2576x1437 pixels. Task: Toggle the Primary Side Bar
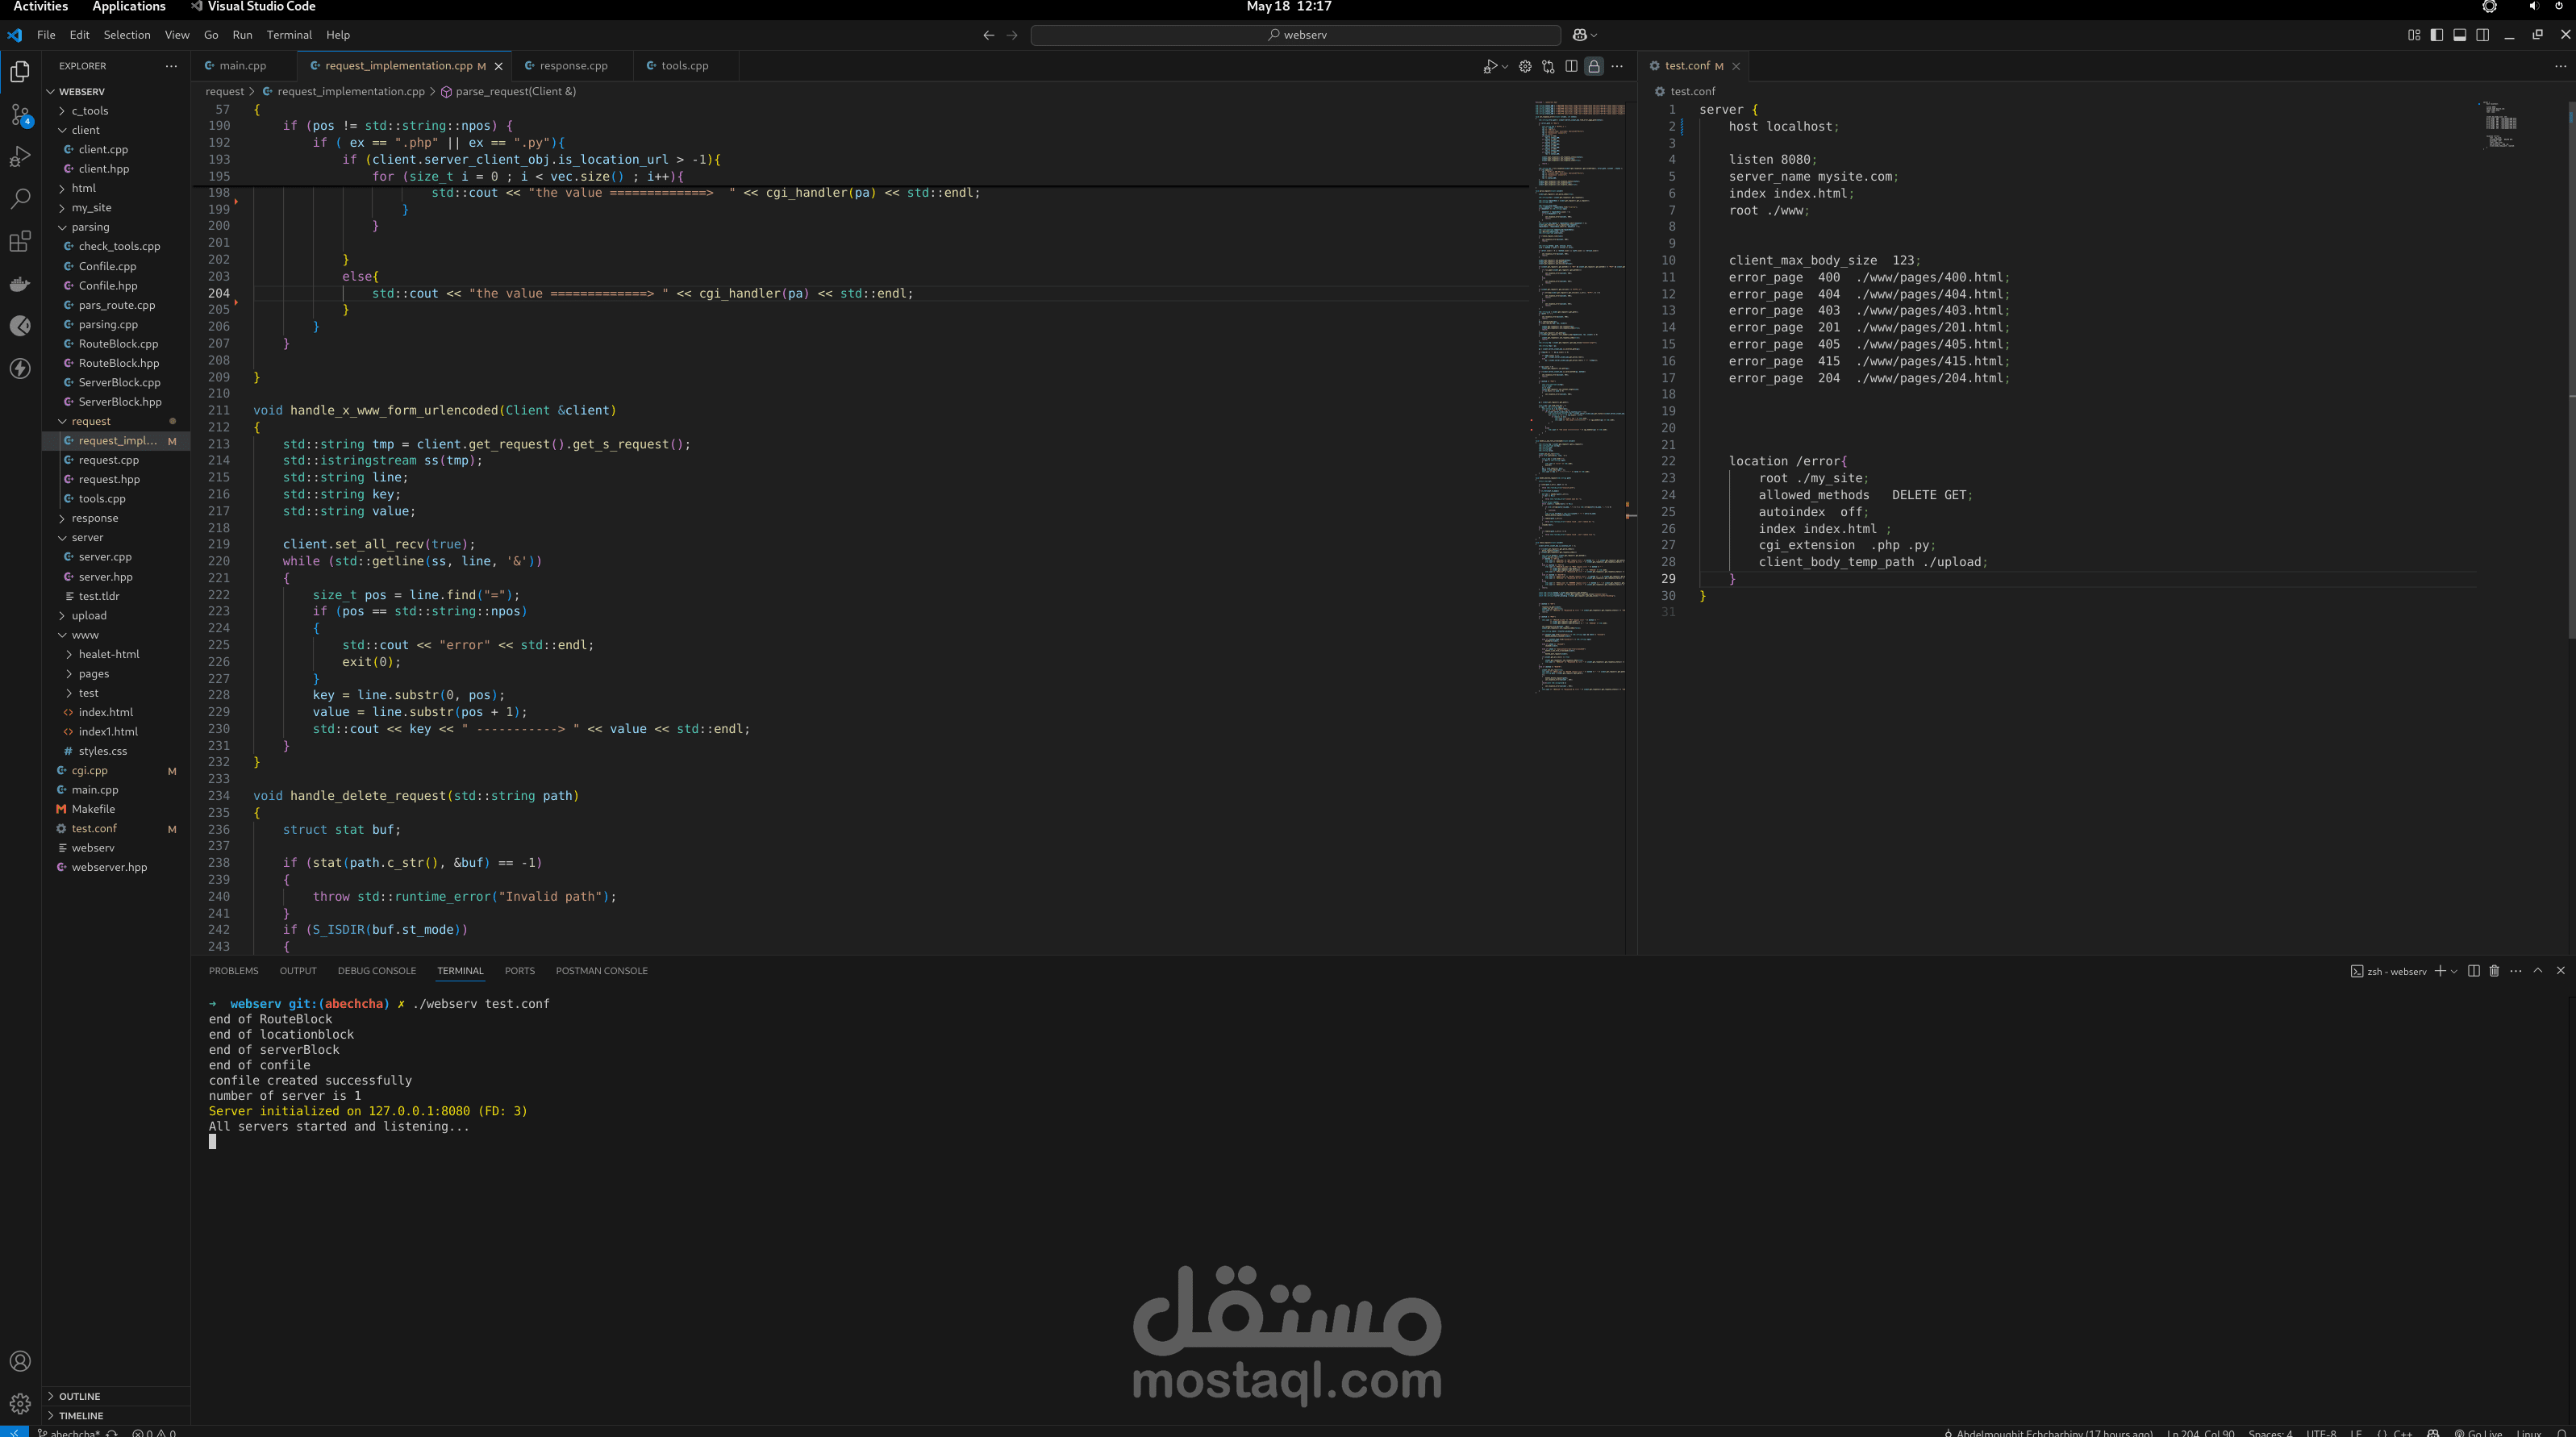pos(2437,35)
